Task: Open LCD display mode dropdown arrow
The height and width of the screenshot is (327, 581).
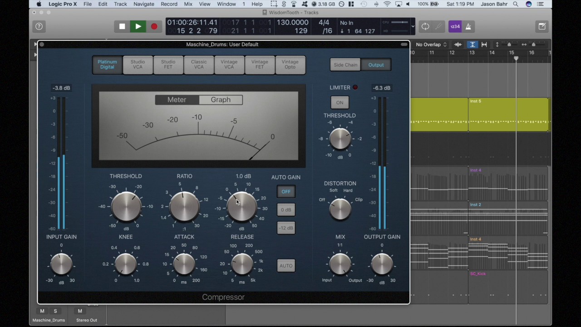Action: click(x=413, y=26)
